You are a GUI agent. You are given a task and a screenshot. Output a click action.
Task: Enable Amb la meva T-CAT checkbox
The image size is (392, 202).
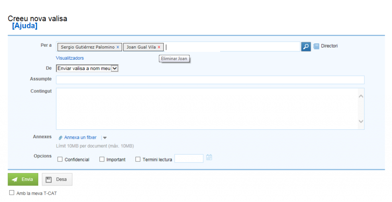11,193
